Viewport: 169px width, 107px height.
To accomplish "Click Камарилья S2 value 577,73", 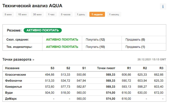I will click(66, 87).
